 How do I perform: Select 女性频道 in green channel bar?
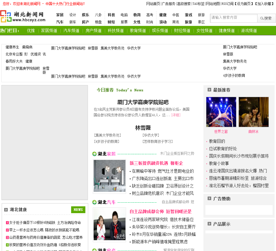tap(204, 30)
